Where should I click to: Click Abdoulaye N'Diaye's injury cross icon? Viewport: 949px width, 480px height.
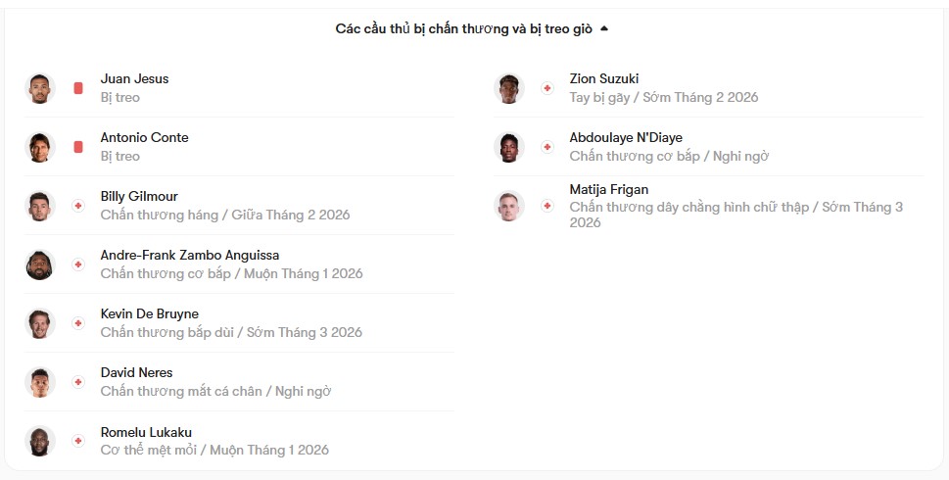point(547,147)
